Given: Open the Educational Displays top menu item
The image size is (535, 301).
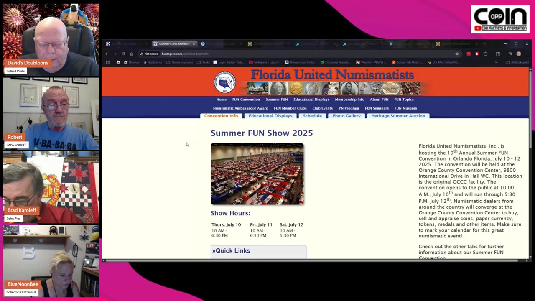Looking at the screenshot, I should [x=311, y=99].
